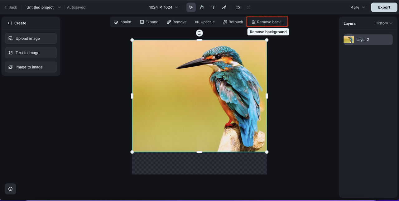This screenshot has height=201, width=399.
Task: Collapse the Create panel
Action: coord(10,23)
